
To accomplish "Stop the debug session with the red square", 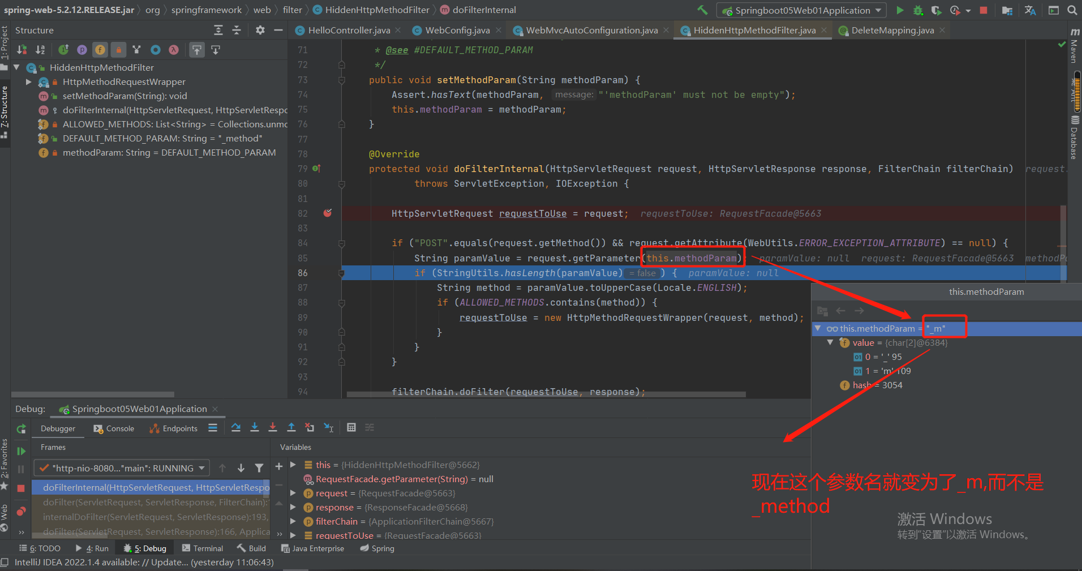I will point(21,488).
